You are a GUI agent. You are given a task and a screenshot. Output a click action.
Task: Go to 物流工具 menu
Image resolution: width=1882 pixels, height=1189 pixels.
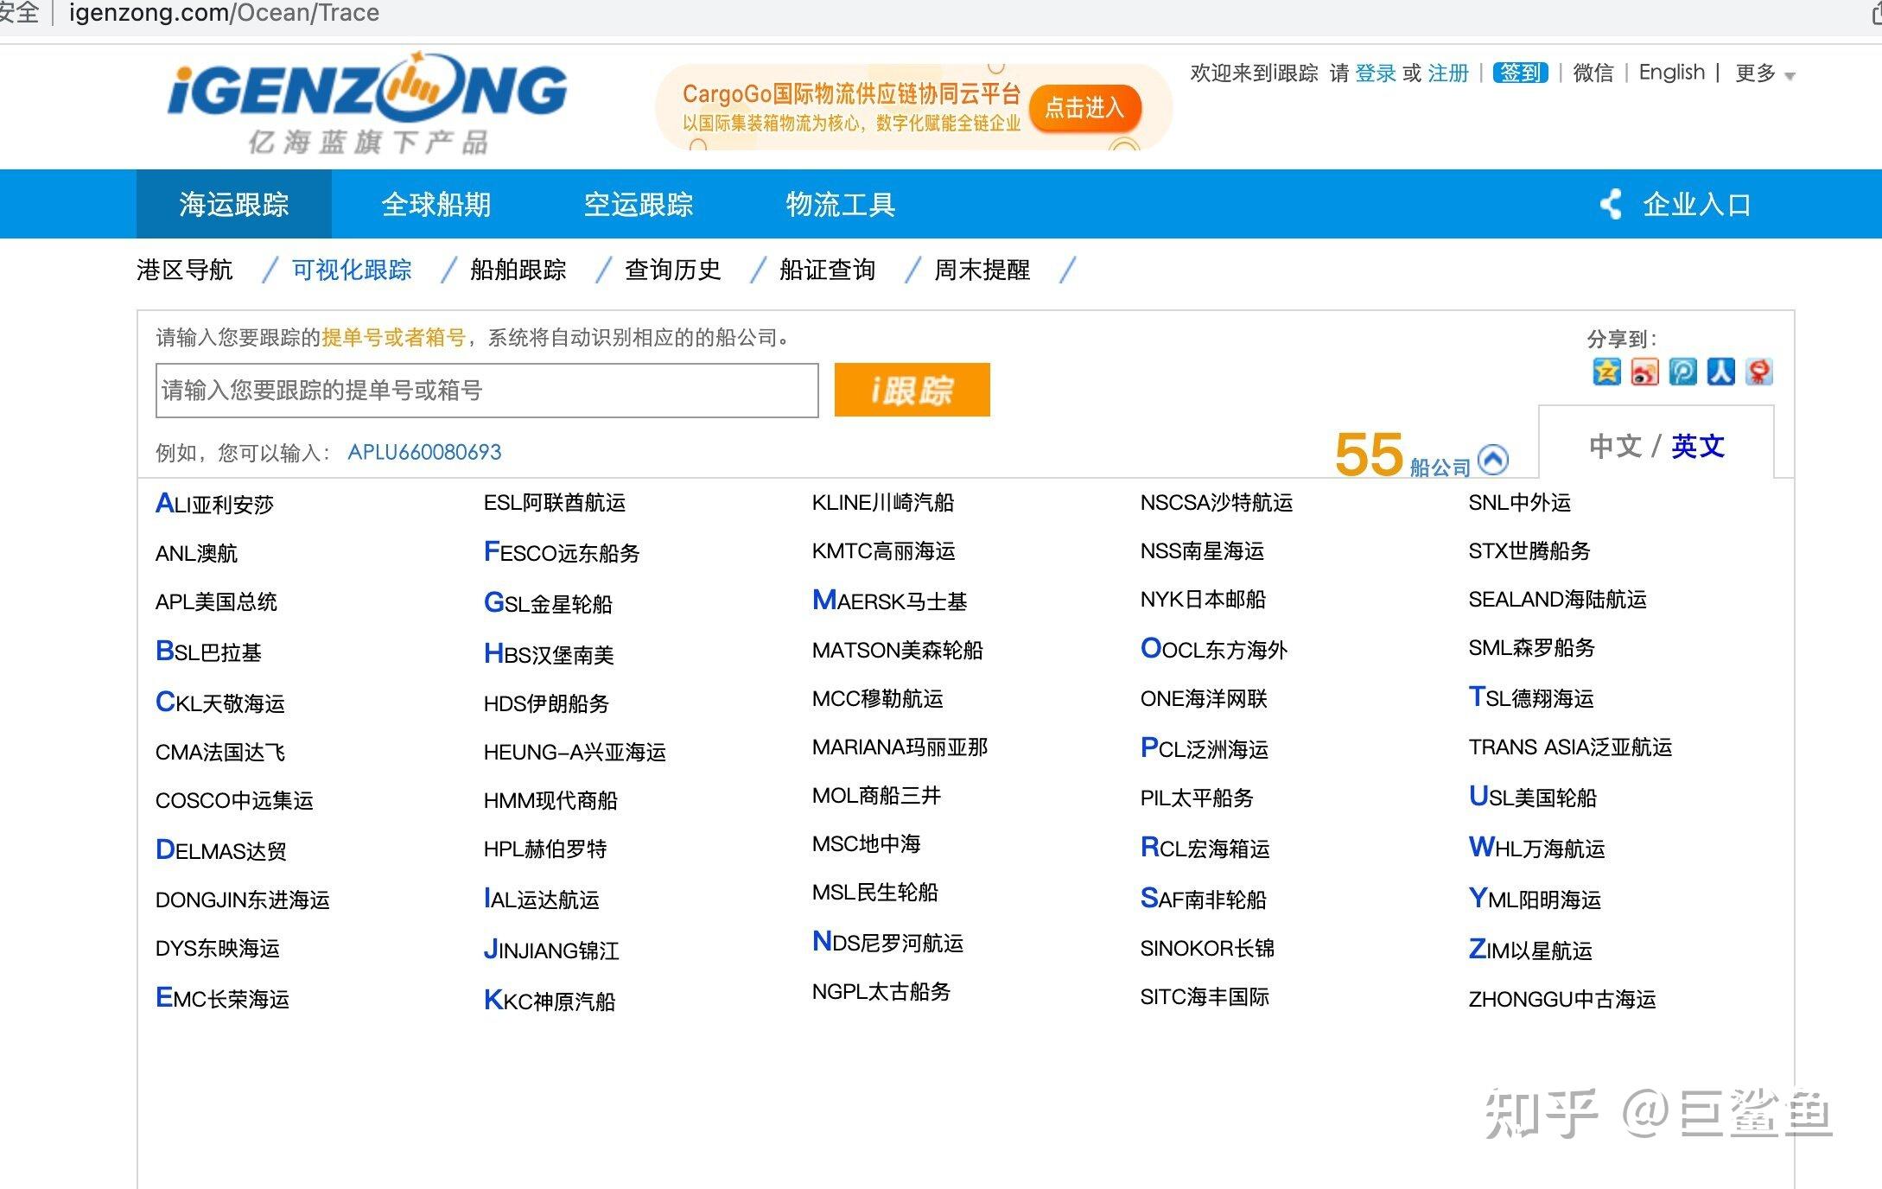[840, 204]
